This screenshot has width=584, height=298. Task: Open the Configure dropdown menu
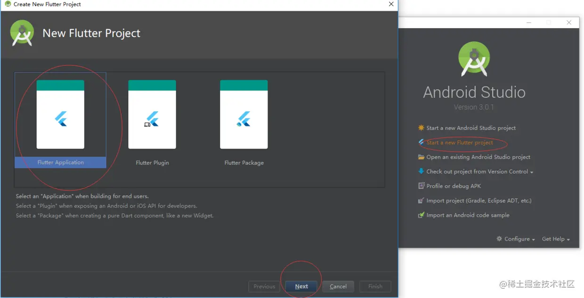[520, 239]
